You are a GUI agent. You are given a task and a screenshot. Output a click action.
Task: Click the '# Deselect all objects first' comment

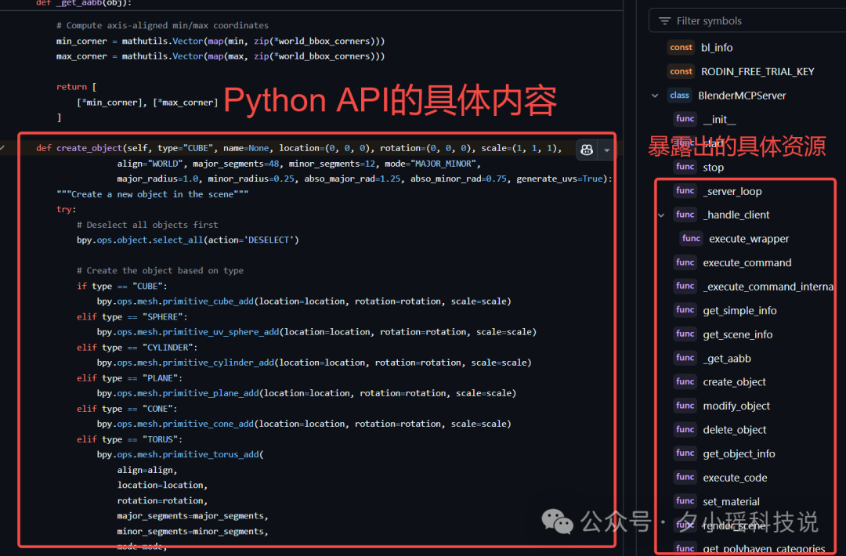(147, 225)
